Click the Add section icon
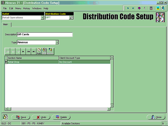The height and width of the screenshot is (126, 168). pos(39,51)
